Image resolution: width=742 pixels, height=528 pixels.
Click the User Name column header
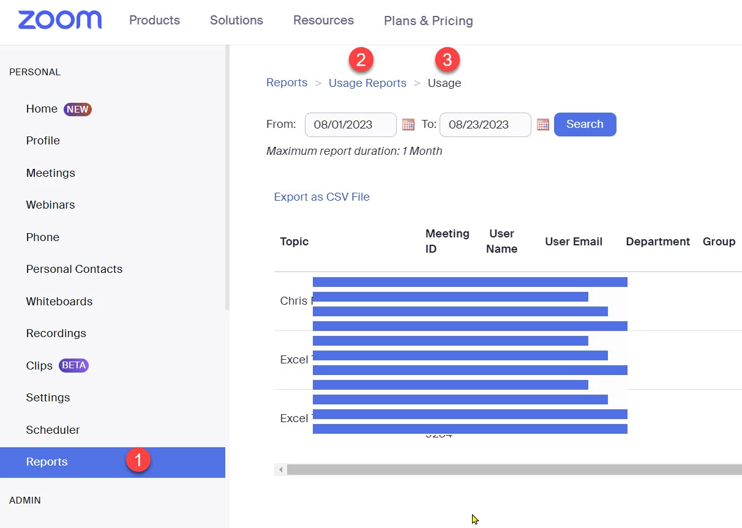[x=501, y=242]
